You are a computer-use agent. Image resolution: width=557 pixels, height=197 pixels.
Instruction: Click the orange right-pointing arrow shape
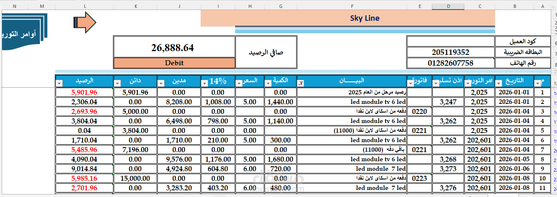pyautogui.click(x=85, y=22)
